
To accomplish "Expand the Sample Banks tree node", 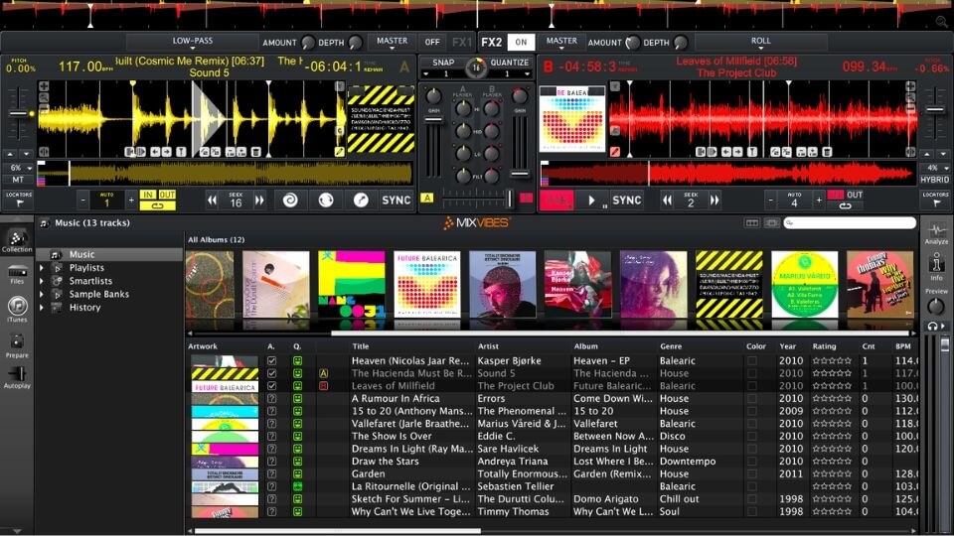I will click(x=42, y=294).
